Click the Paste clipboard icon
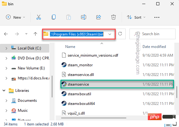This screenshot has width=179, height=127. 69,17
